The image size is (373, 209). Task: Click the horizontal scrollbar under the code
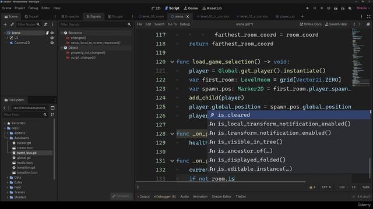point(220,182)
